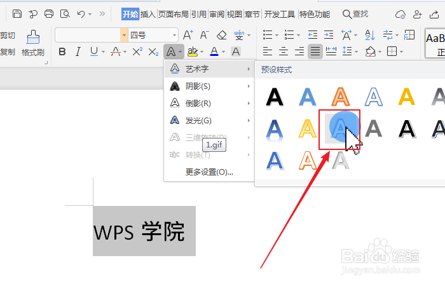Expand more quick access tools chevron

click(102, 13)
